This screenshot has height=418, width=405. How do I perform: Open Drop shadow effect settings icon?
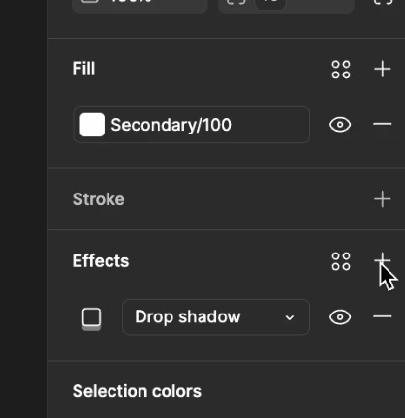click(x=92, y=319)
